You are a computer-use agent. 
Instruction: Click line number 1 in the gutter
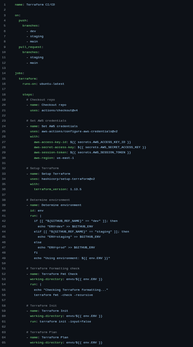[4, 5]
